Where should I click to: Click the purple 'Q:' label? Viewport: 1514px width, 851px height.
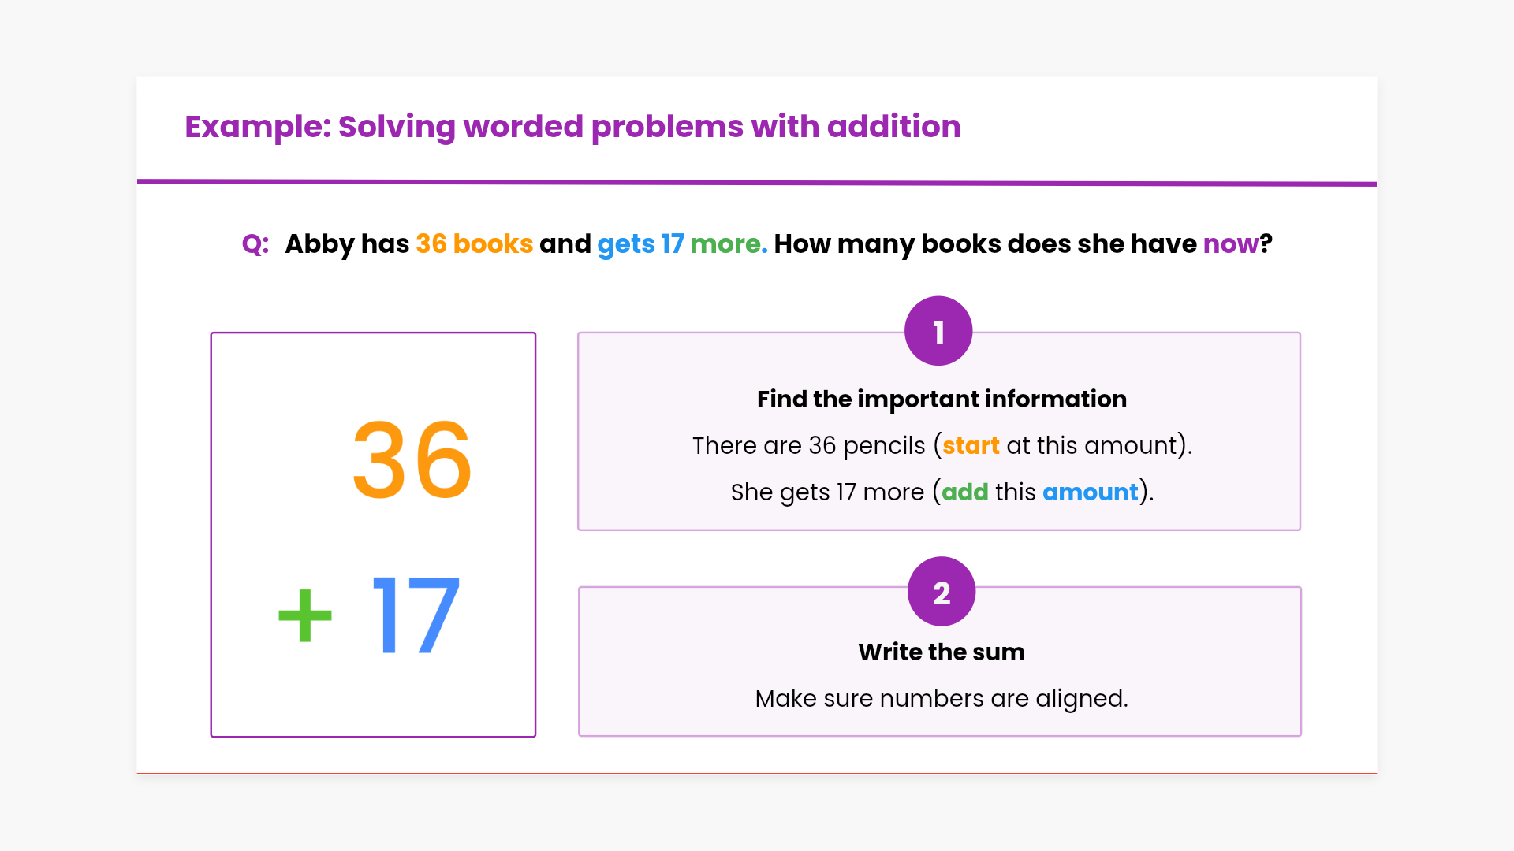[x=255, y=244]
